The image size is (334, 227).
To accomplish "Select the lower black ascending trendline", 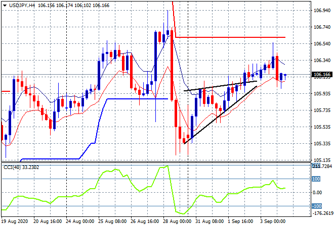I will pos(221,115).
